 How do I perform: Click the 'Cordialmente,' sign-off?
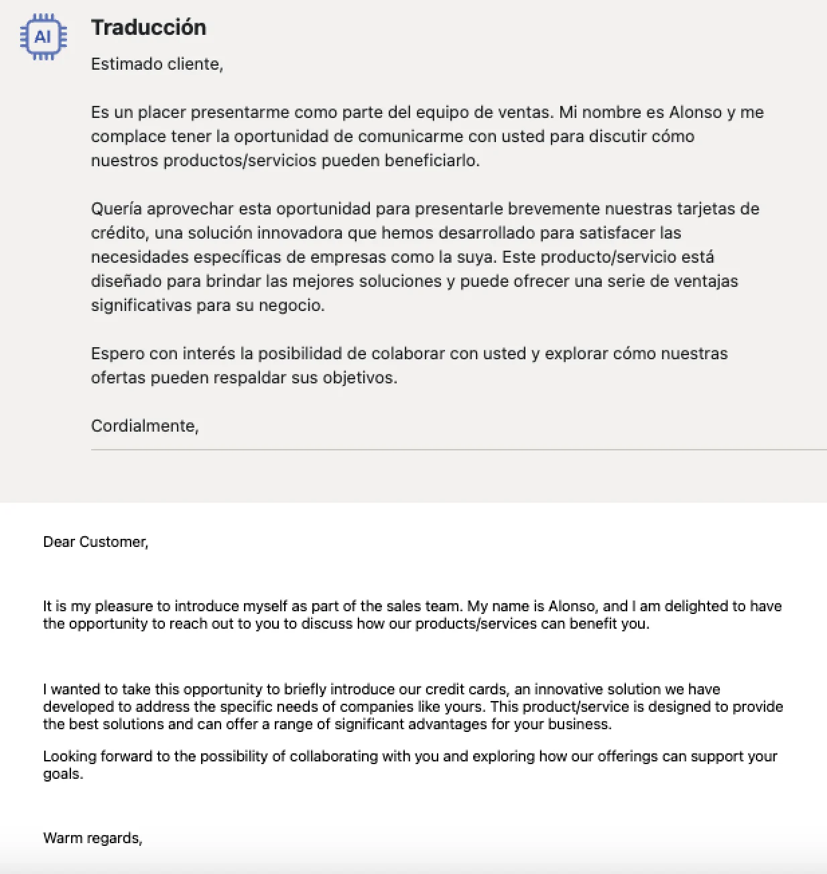click(145, 426)
